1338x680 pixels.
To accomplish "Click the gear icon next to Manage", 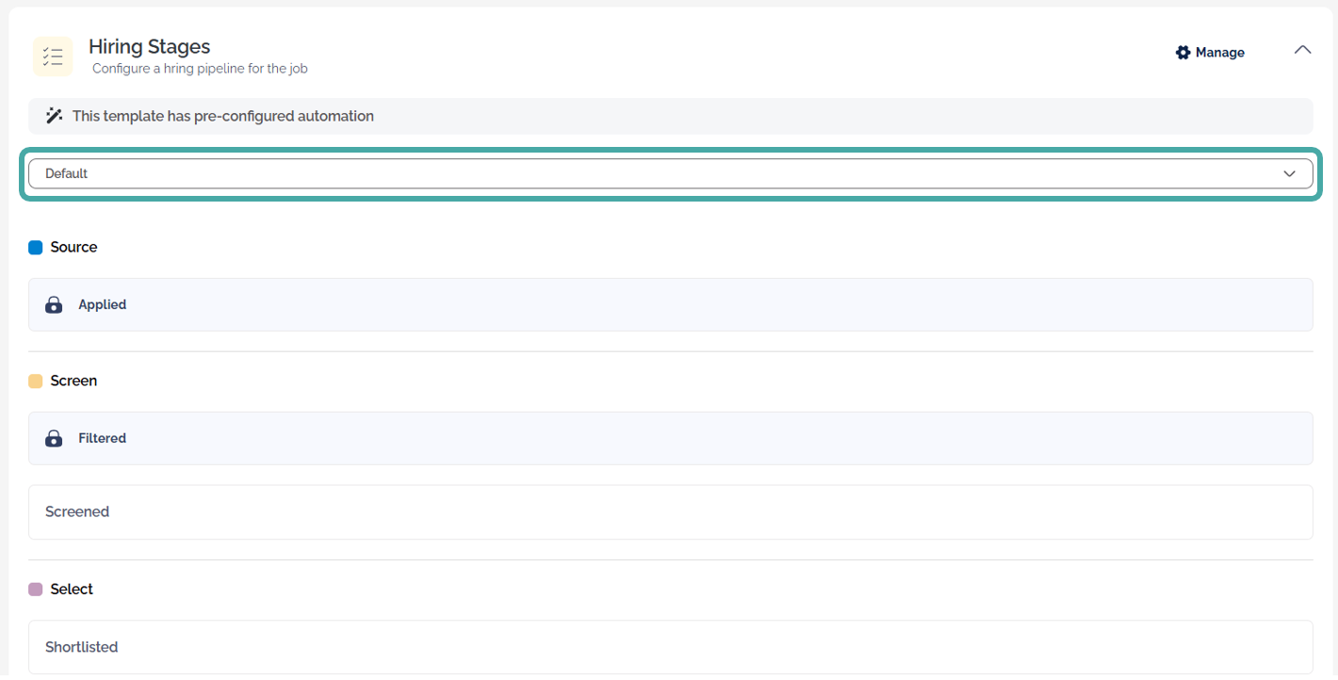I will (x=1183, y=53).
